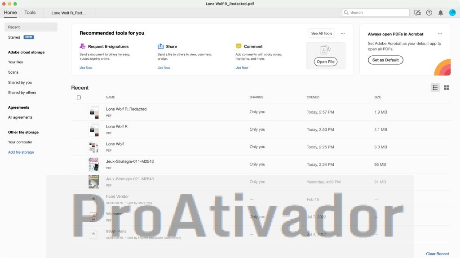Viewport: 460px width, 258px height.
Task: Open the Lone Wolf PDF thumbnail
Action: [94, 147]
